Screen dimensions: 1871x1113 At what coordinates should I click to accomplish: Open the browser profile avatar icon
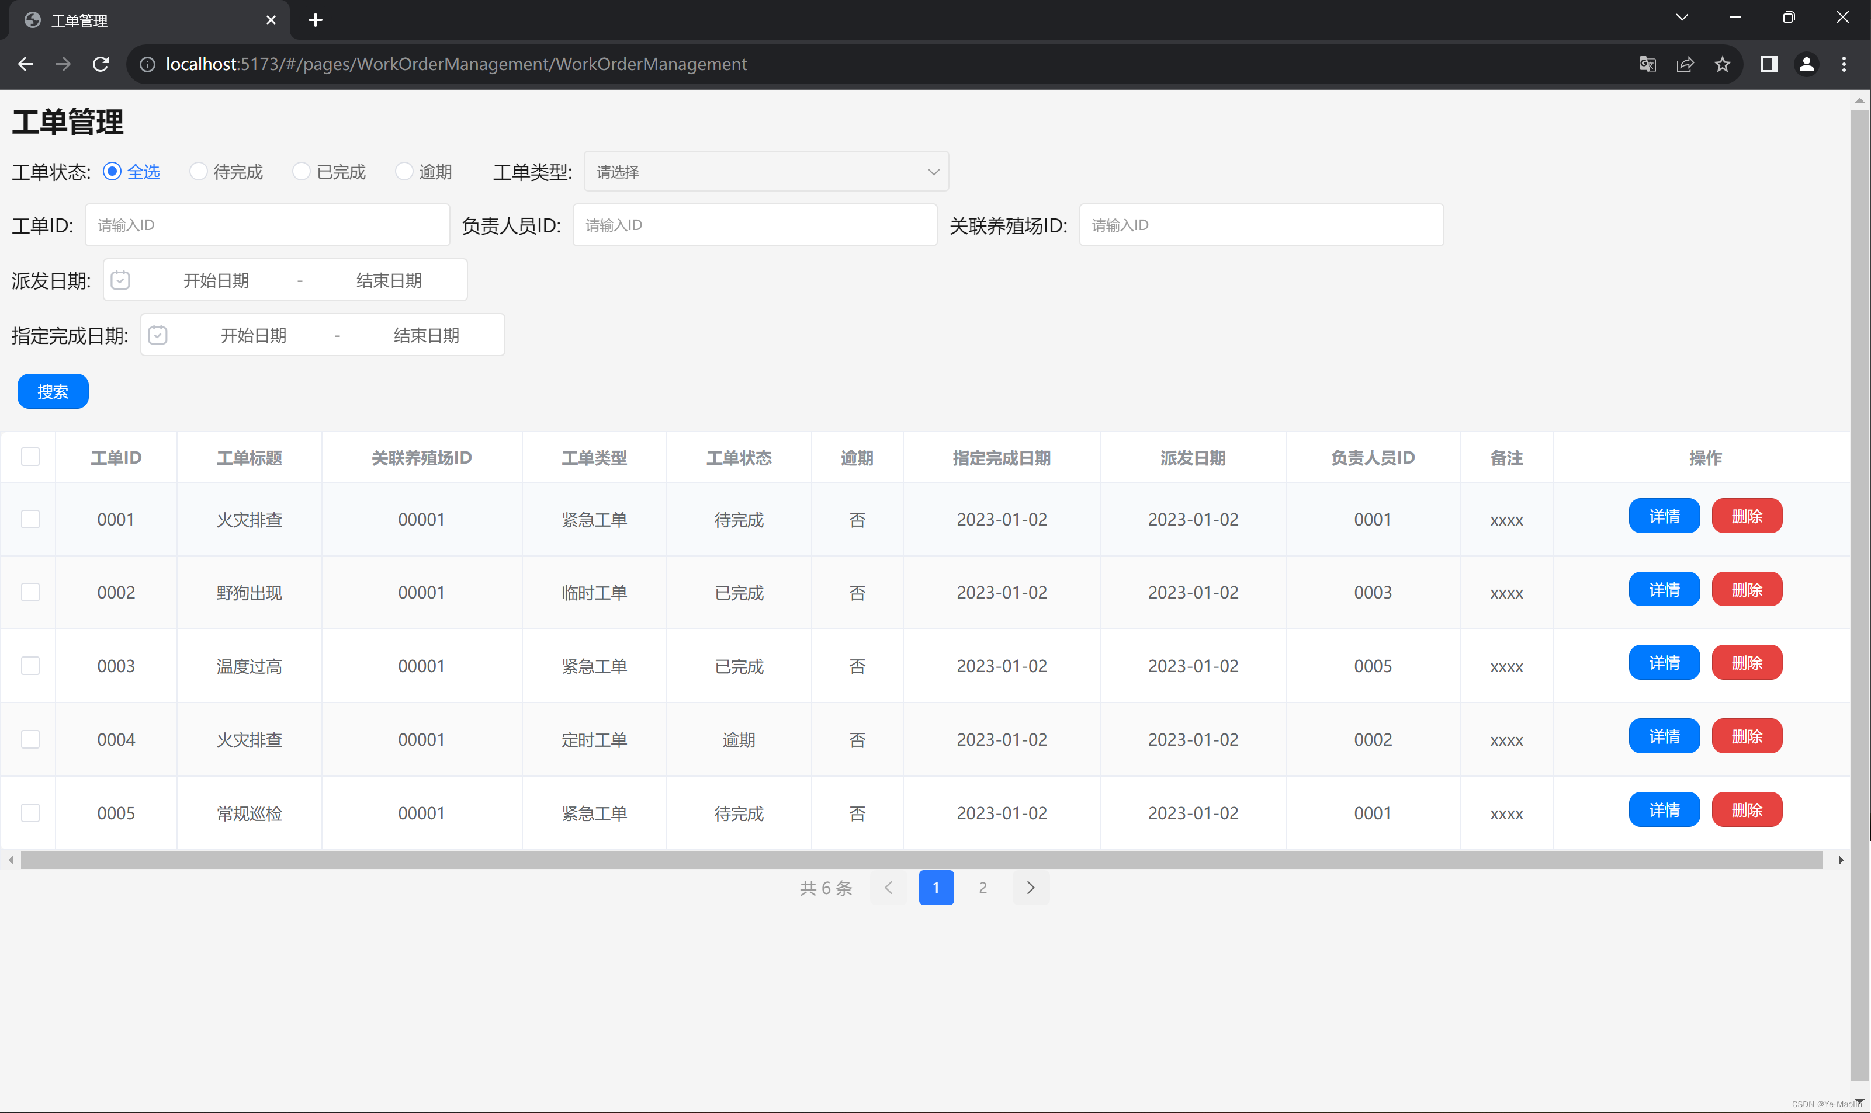click(x=1807, y=64)
